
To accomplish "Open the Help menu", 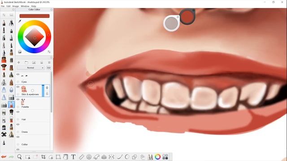I will click(34, 6).
